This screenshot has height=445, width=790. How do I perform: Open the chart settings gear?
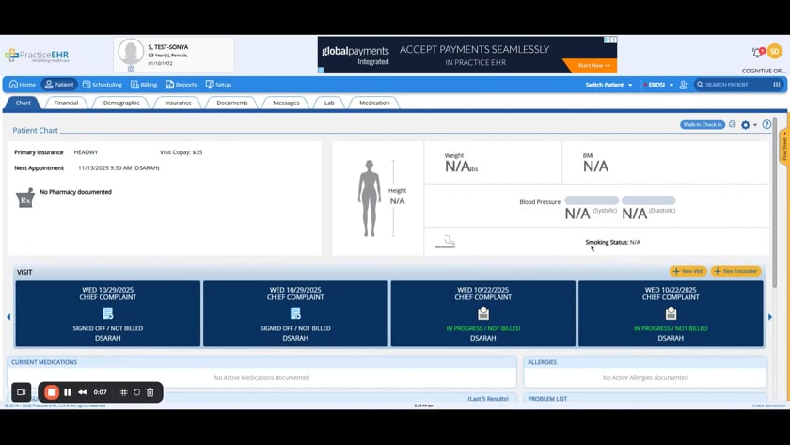click(x=746, y=125)
